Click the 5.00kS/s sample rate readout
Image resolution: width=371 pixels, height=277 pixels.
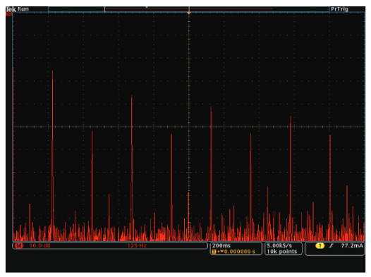[x=279, y=245]
